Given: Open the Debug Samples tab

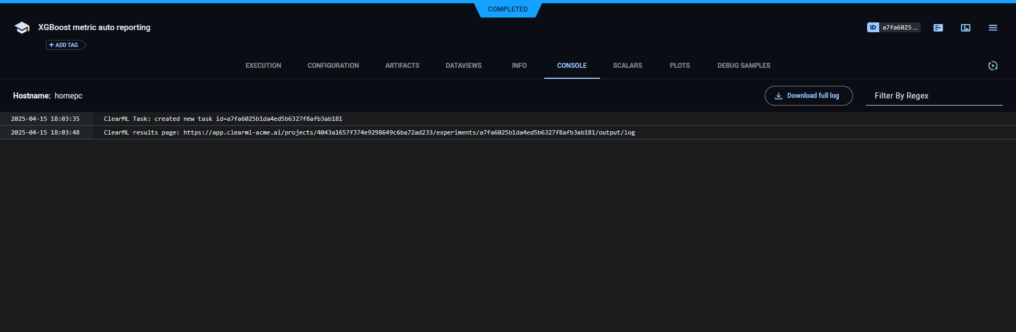Looking at the screenshot, I should coord(743,66).
